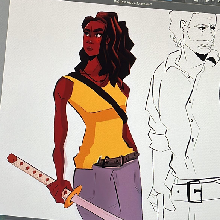The width and height of the screenshot is (220, 220).
Task: Click the orange katana hand guard
Action: click(73, 196)
